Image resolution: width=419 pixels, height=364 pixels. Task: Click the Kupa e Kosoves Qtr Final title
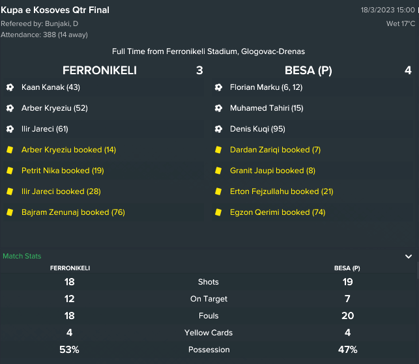[55, 10]
